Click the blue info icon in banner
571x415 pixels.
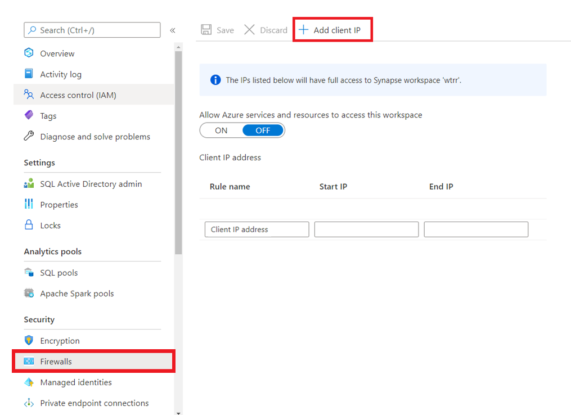pos(215,80)
